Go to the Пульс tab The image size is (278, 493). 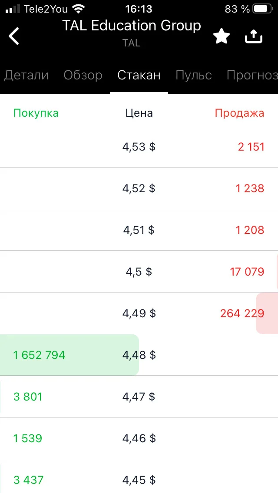point(194,75)
